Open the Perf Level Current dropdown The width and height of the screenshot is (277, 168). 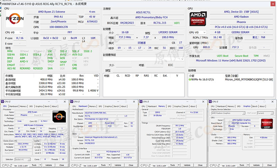point(265,113)
